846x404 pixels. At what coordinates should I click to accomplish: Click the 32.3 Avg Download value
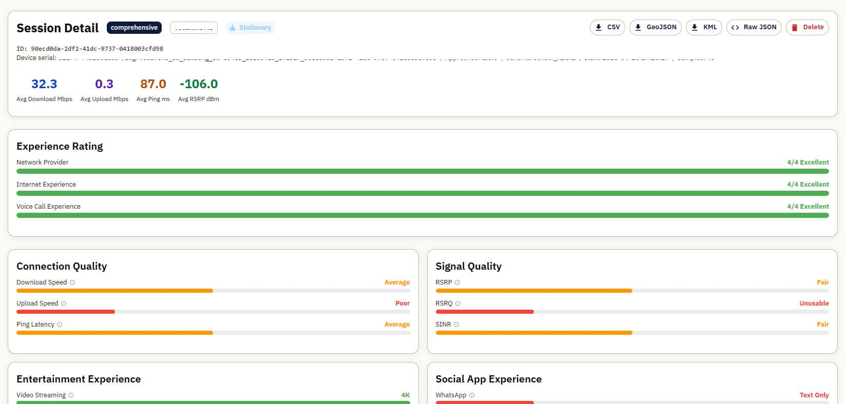(x=44, y=84)
